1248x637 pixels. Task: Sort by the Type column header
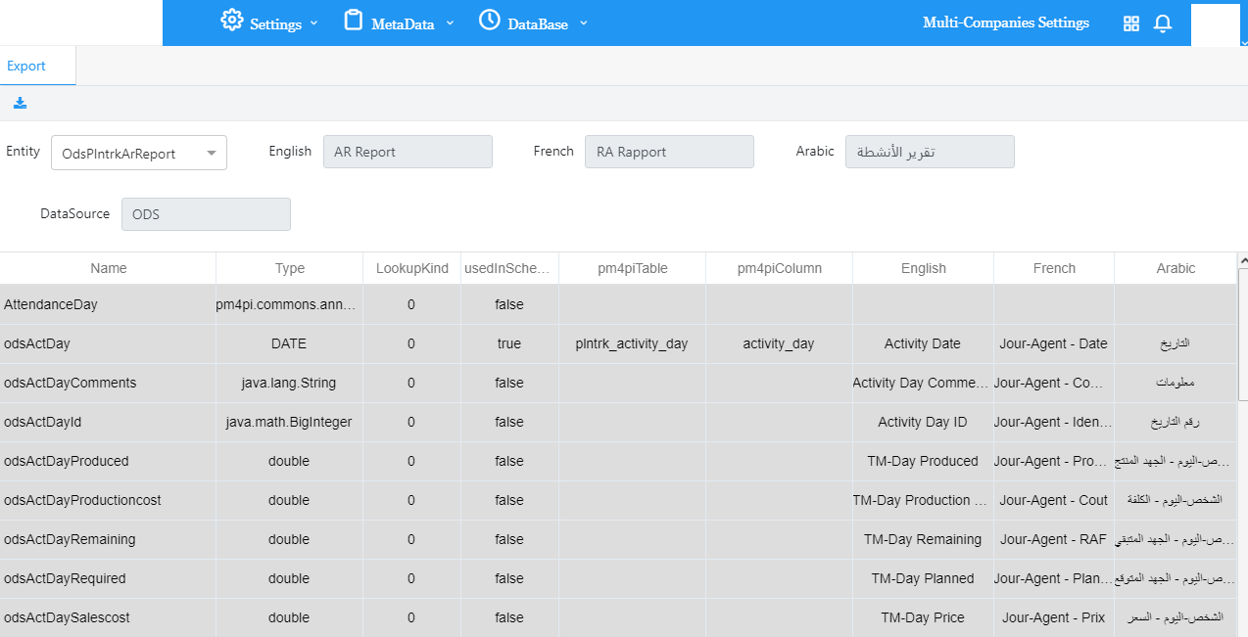click(289, 268)
